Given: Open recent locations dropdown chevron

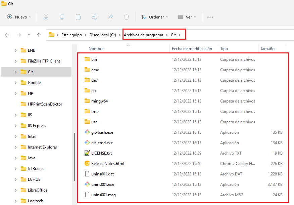Looking at the screenshot, I should [x=29, y=35].
